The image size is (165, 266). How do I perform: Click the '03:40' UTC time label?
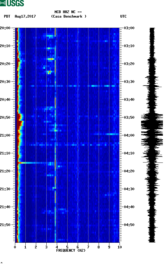(x=129, y=100)
